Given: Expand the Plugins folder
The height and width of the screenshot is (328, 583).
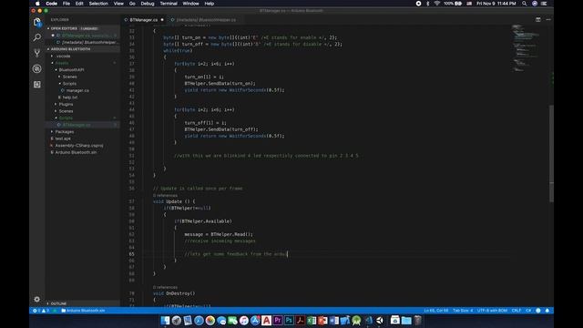Looking at the screenshot, I should [66, 104].
